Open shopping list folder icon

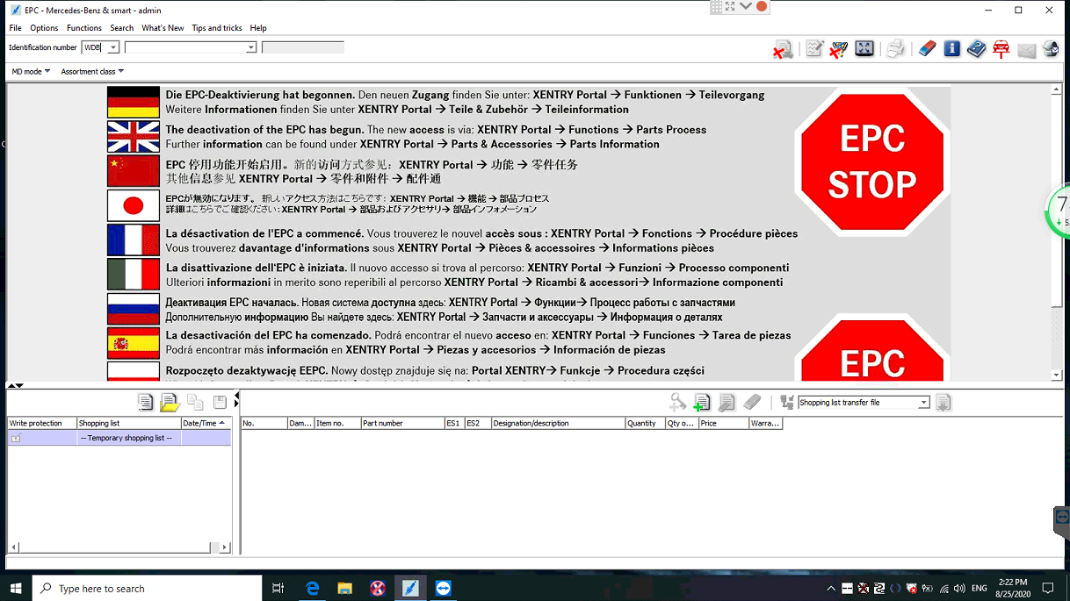point(170,403)
